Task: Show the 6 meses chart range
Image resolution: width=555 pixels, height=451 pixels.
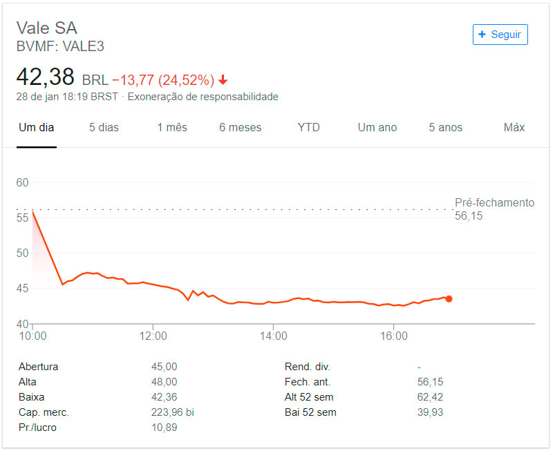Action: coord(241,127)
